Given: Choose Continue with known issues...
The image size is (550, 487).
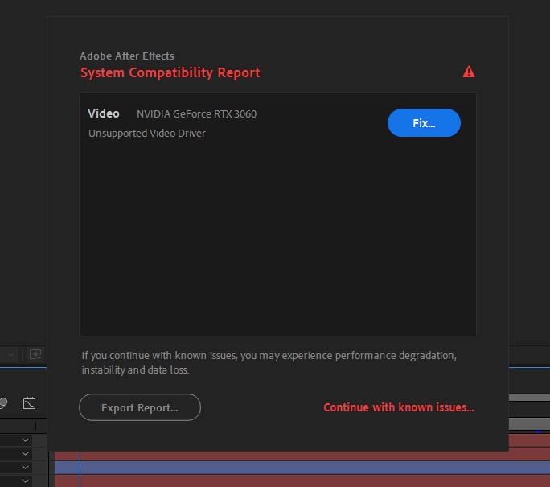Looking at the screenshot, I should [399, 407].
